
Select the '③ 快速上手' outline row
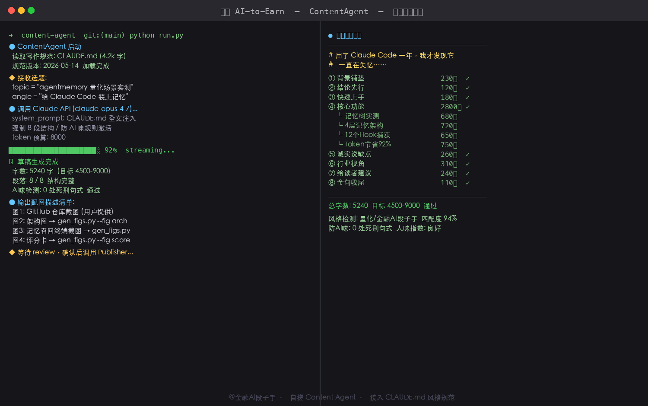[399, 97]
